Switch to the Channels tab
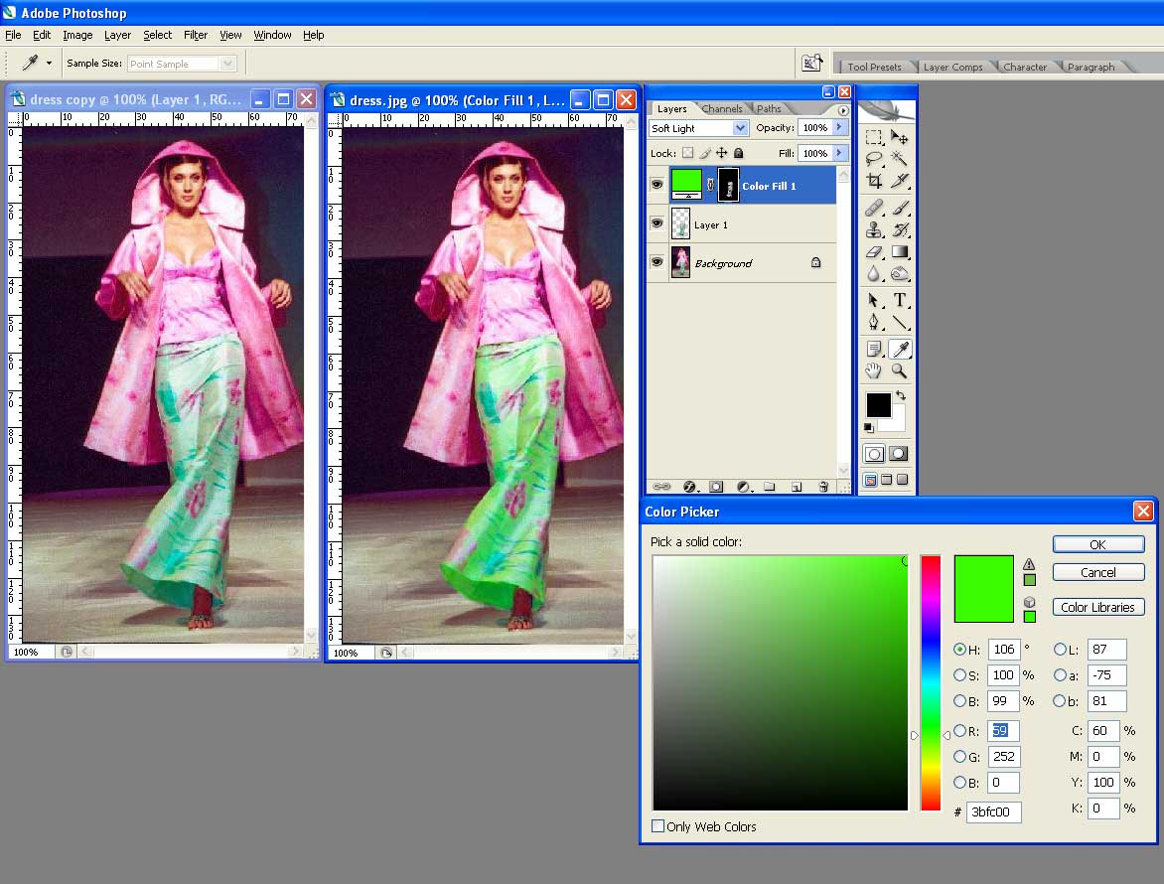This screenshot has width=1164, height=884. click(722, 109)
